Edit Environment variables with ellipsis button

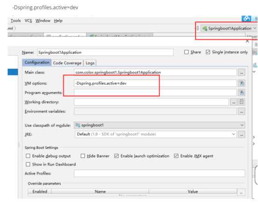(x=241, y=112)
